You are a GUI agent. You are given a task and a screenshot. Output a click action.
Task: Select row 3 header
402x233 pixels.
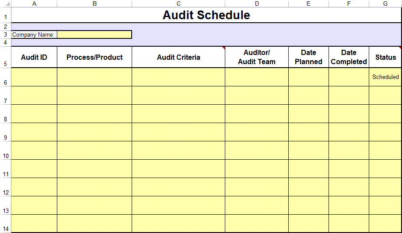coord(5,34)
